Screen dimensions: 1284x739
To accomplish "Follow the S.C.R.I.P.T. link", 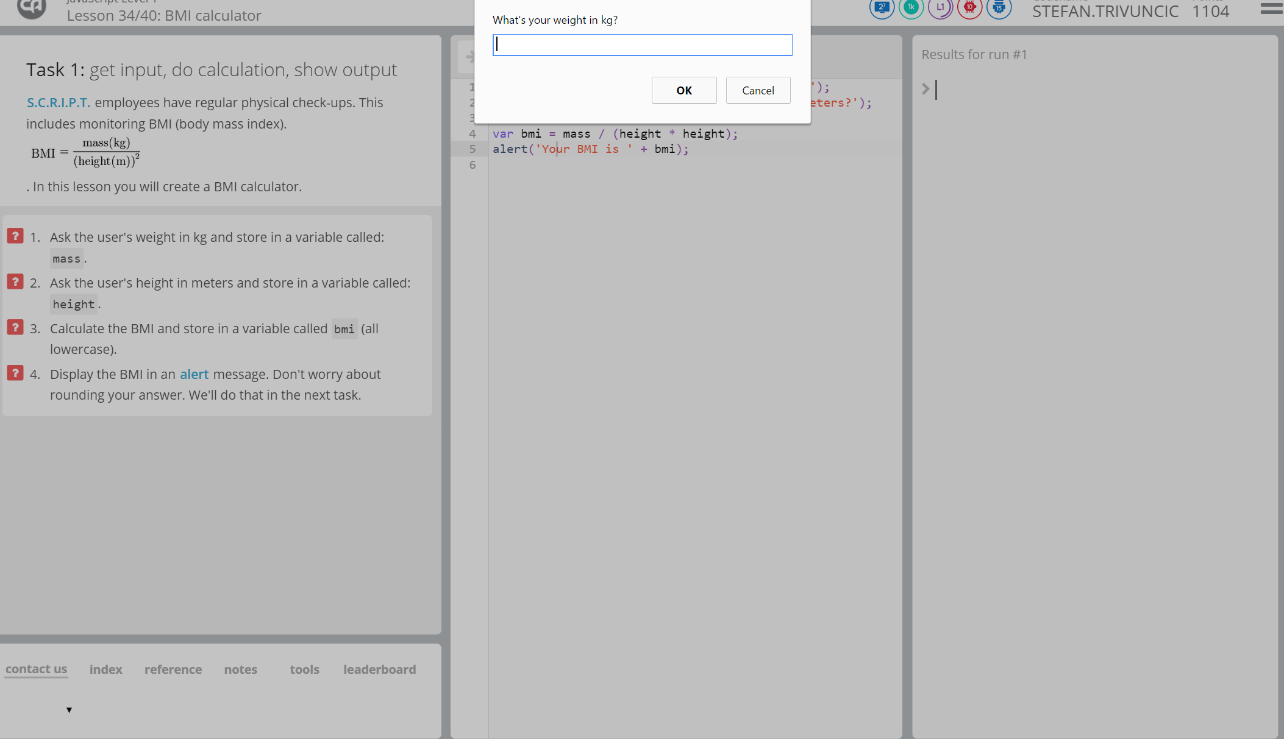I will (58, 102).
